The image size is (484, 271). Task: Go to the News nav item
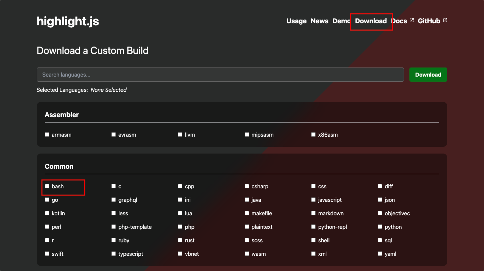(x=319, y=21)
